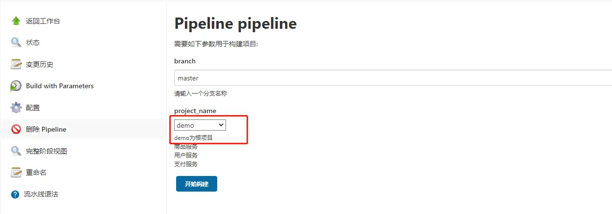Viewport: 612px width, 214px height.
Task: Select 商品服务 from the project list
Action: (x=186, y=147)
